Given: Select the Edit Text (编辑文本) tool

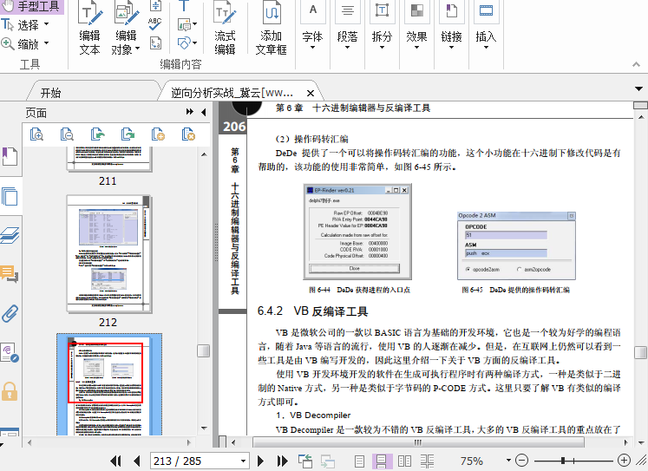Looking at the screenshot, I should [x=89, y=29].
